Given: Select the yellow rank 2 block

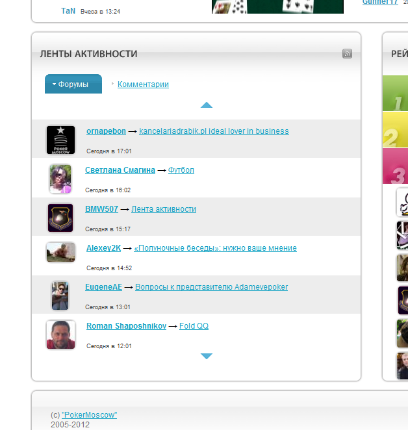Looking at the screenshot, I should [396, 129].
